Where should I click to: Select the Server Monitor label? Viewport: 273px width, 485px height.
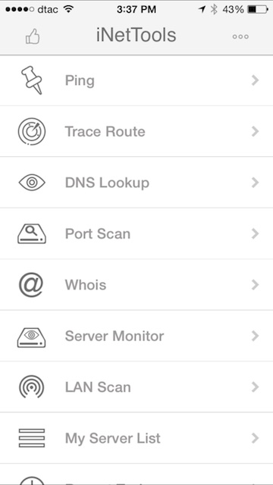click(115, 336)
